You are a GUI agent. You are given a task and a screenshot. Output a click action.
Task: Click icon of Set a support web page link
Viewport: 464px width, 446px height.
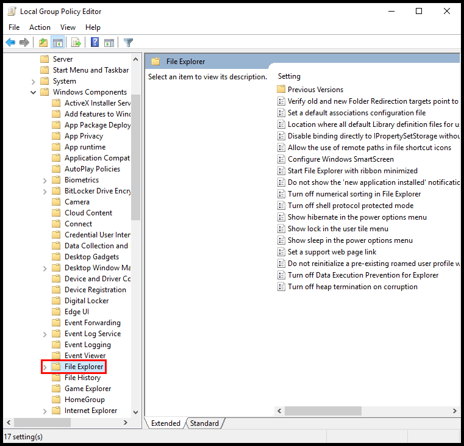pos(281,252)
